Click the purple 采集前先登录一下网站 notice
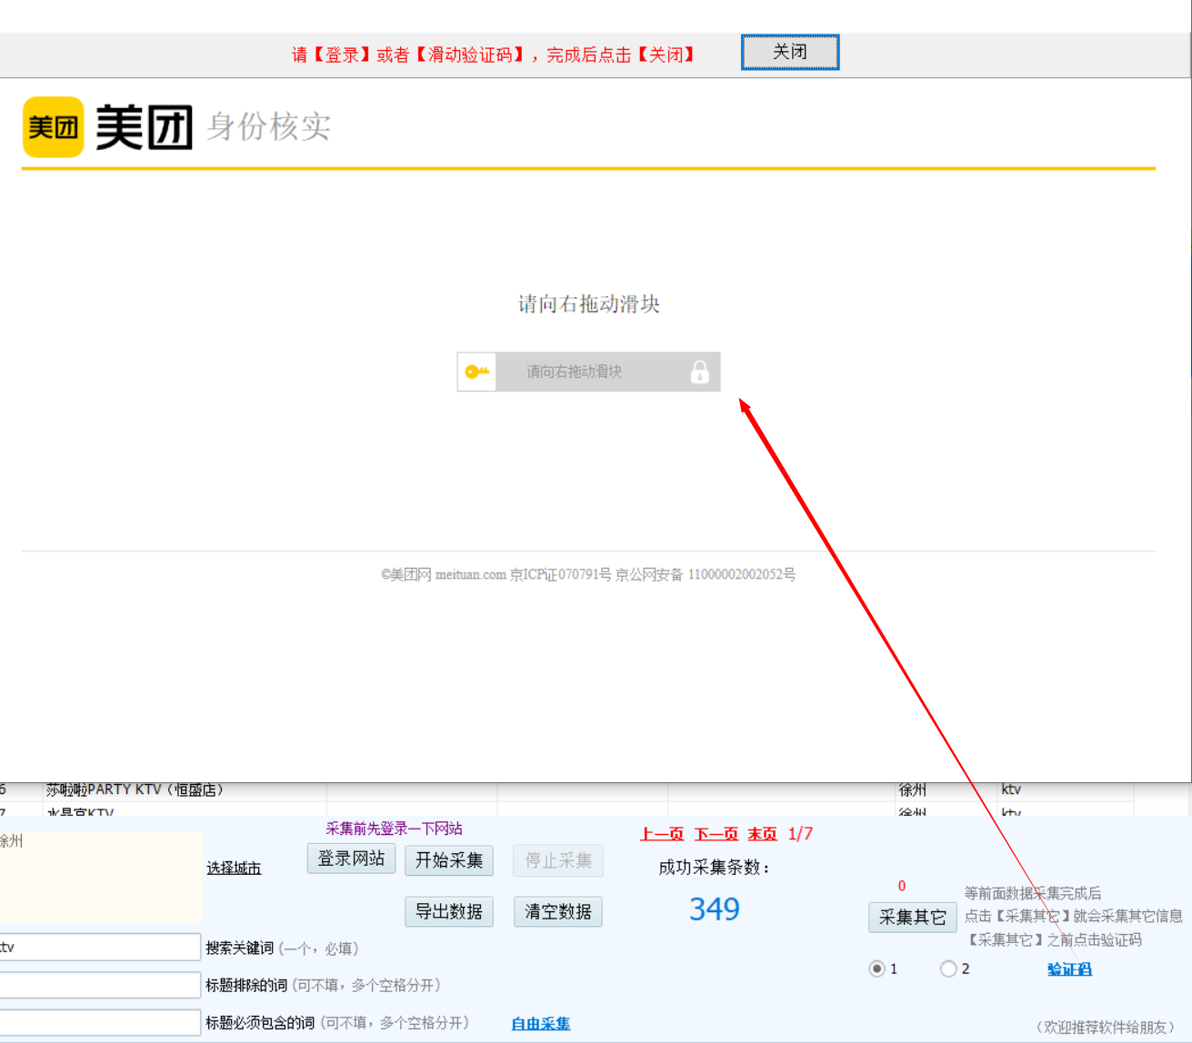 click(x=394, y=829)
